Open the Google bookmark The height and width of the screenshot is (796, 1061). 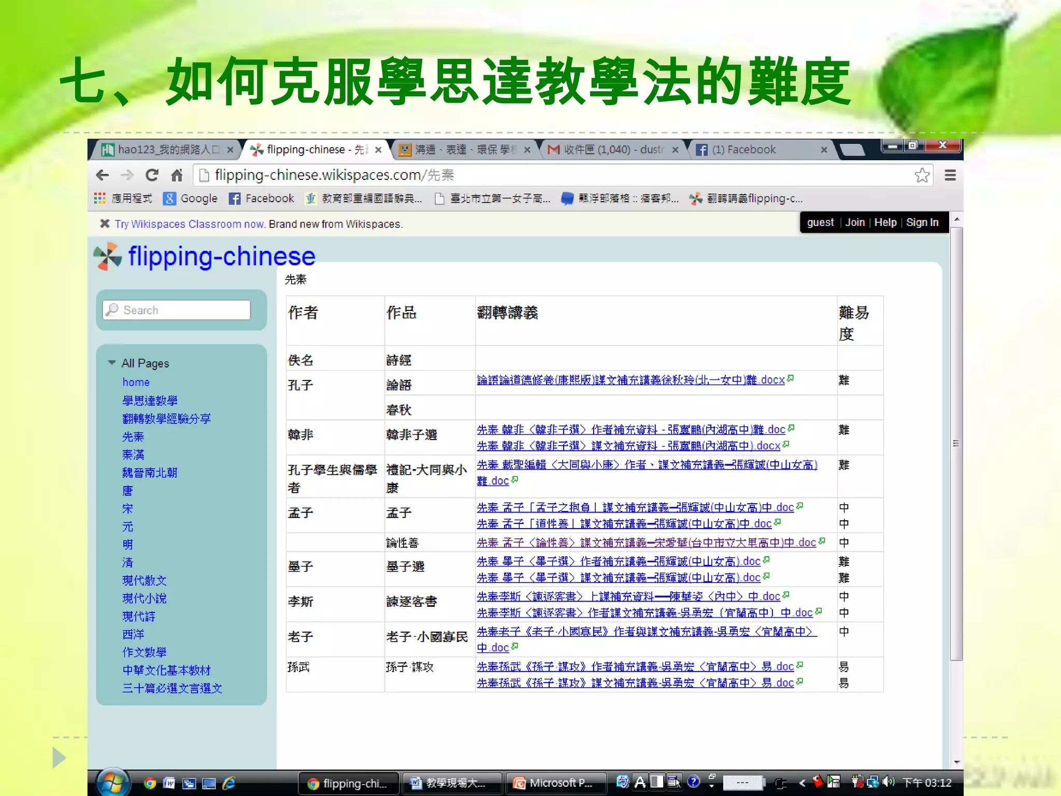[x=190, y=198]
